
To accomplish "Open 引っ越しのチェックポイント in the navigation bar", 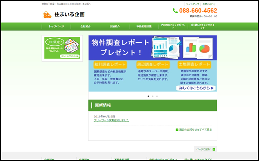I will (x=202, y=26).
